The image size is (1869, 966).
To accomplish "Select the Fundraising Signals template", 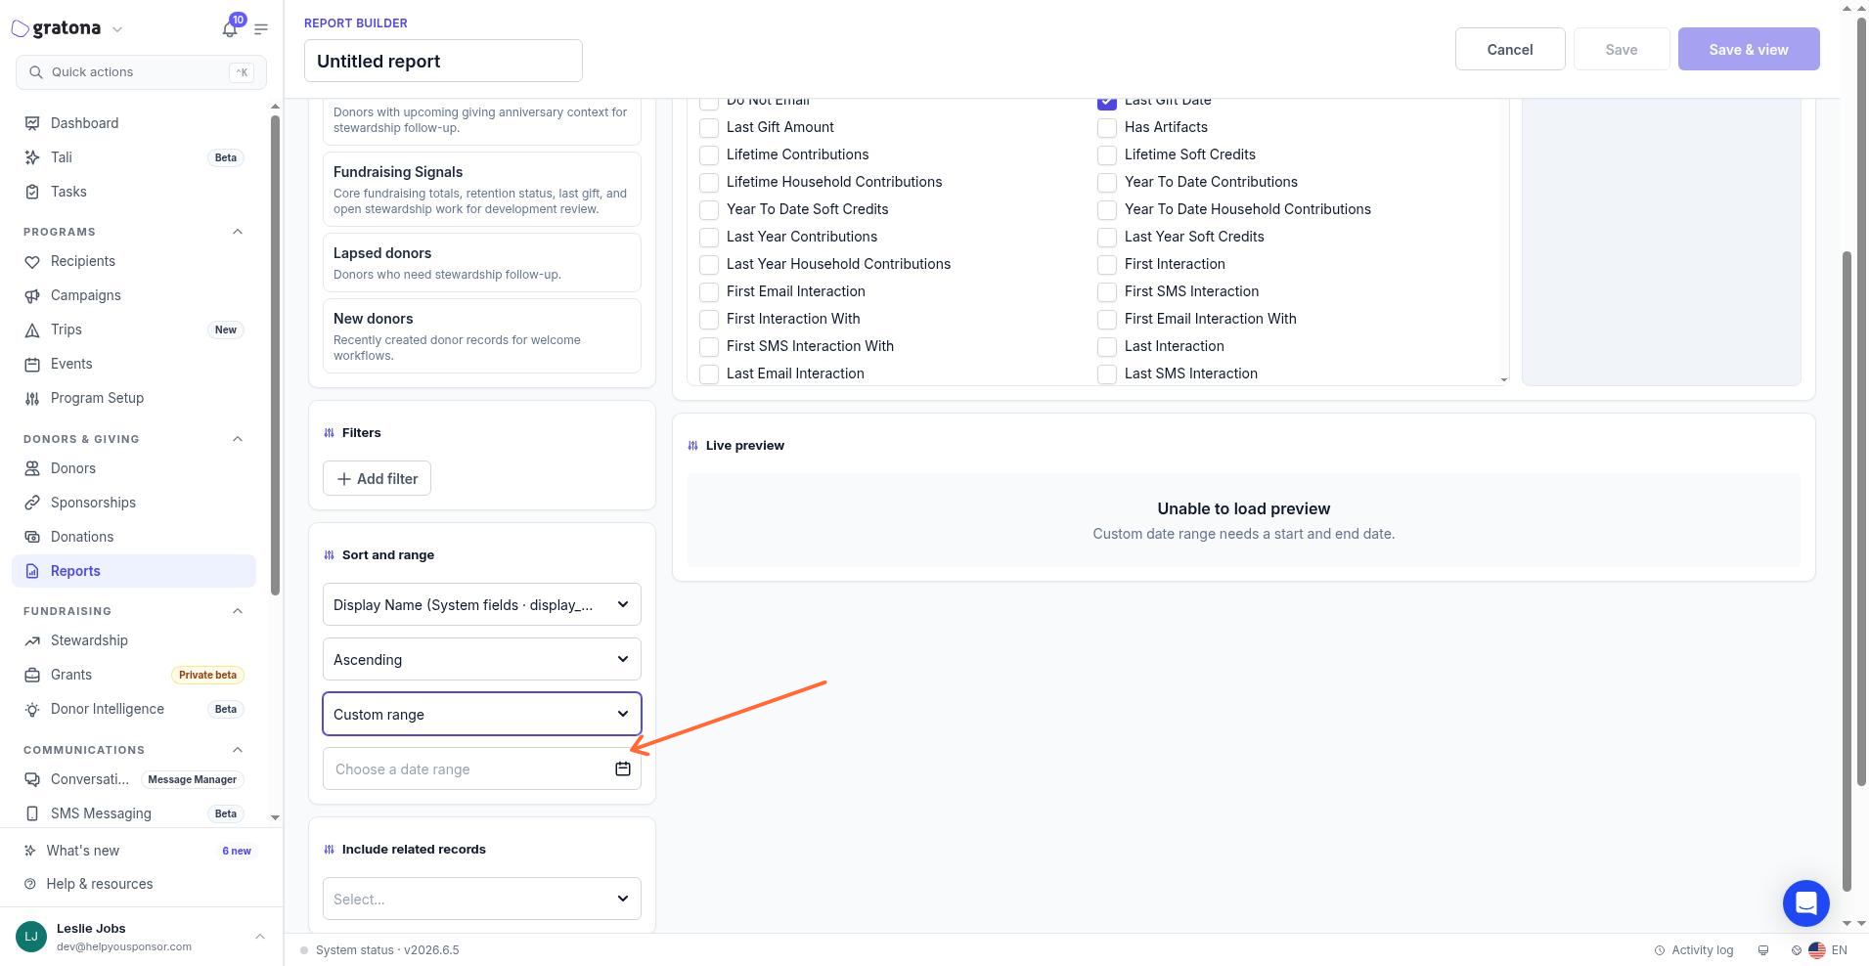I will 482,189.
